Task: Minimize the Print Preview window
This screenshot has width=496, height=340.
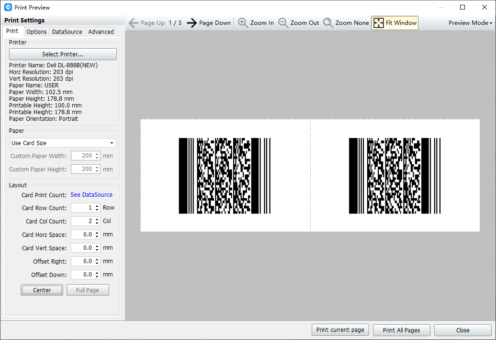Action: (441, 7)
